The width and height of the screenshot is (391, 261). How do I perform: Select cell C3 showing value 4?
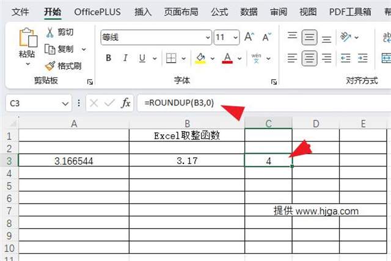click(x=268, y=160)
